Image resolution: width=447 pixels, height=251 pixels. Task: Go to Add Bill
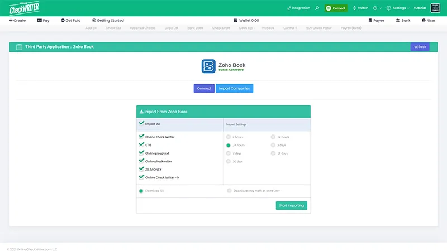pyautogui.click(x=91, y=28)
